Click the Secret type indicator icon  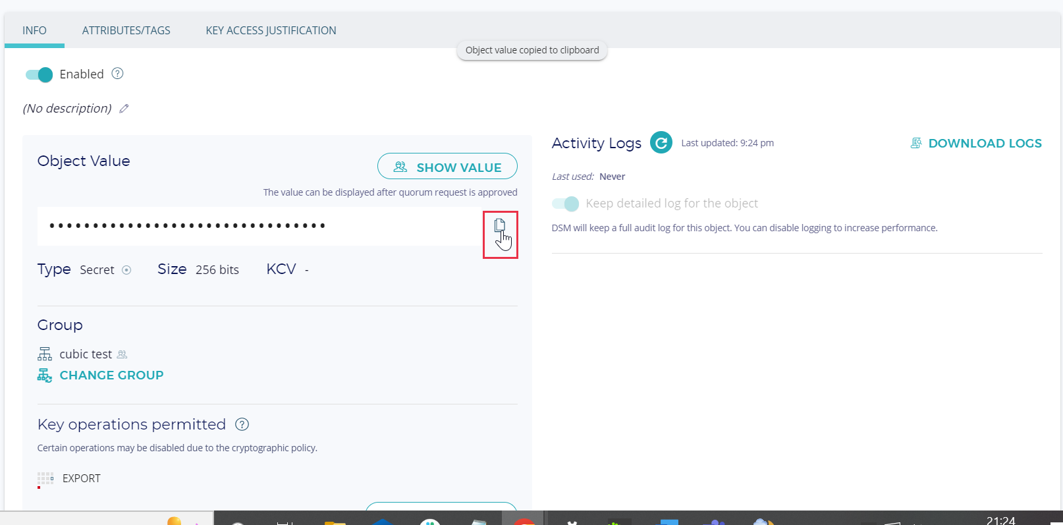(126, 270)
